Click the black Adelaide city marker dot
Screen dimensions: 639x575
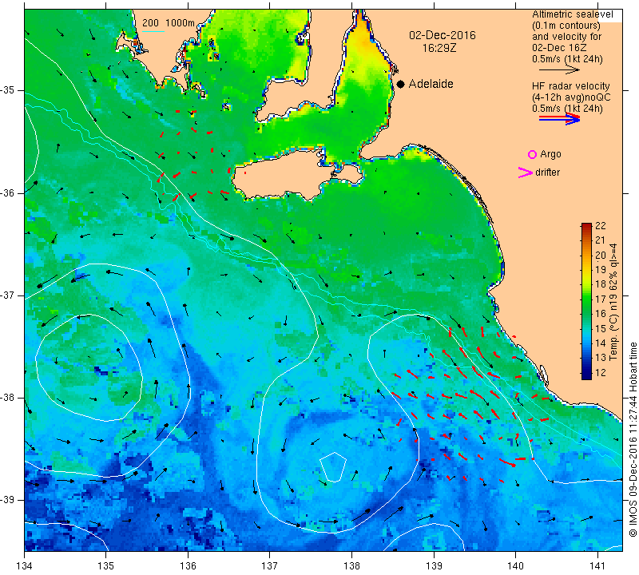coord(401,85)
